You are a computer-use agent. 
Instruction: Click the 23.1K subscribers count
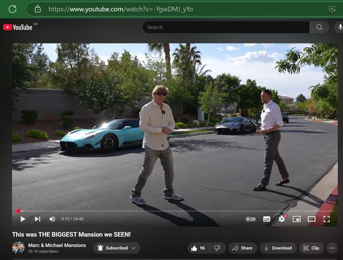[43, 251]
